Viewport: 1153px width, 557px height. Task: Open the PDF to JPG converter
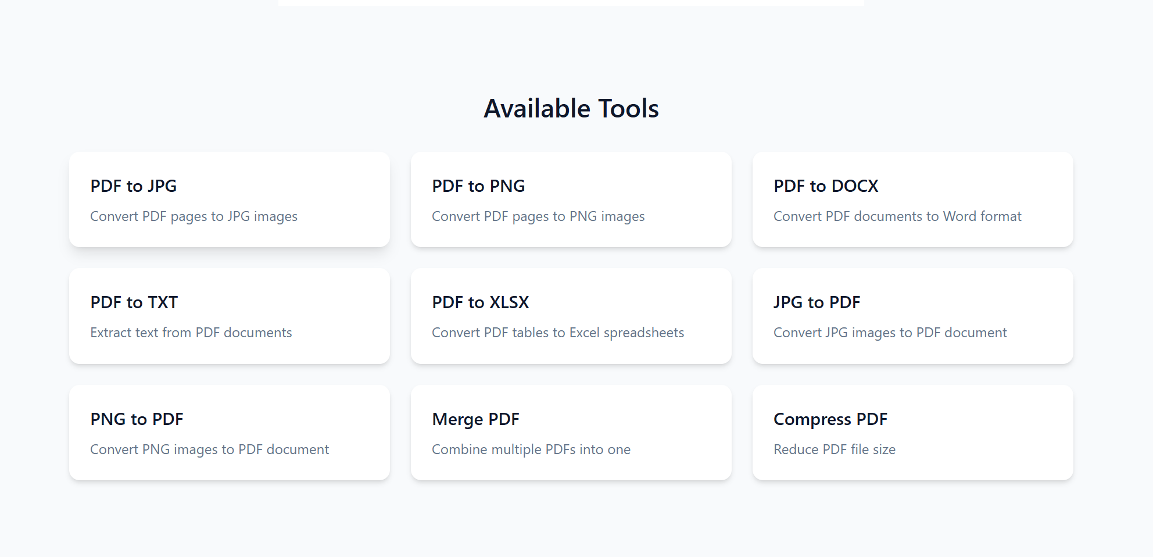[x=230, y=199]
